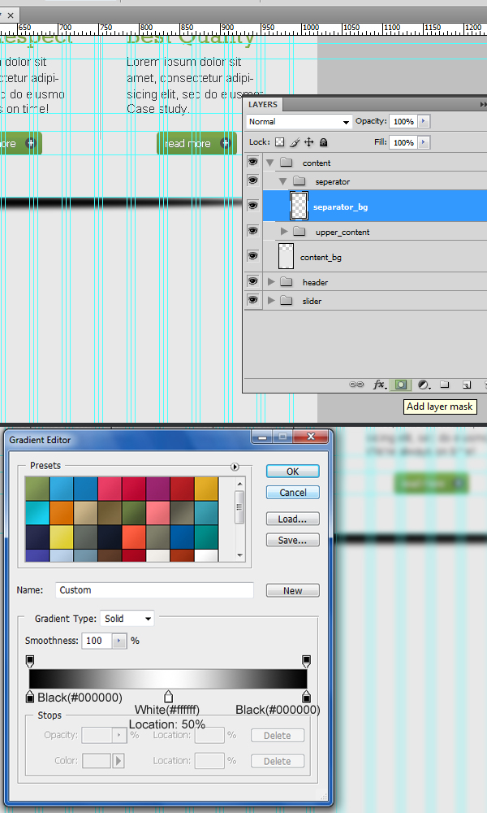Click the content group folder icon
Viewport: 487px width, 813px height.
pyautogui.click(x=287, y=163)
